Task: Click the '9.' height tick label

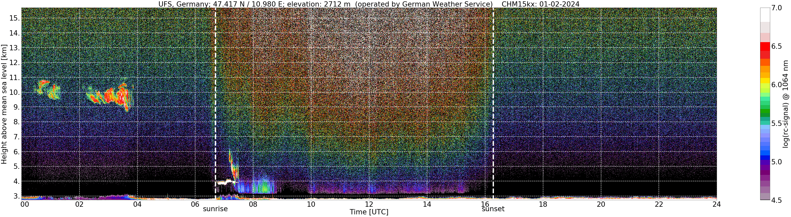Action: tap(17, 107)
